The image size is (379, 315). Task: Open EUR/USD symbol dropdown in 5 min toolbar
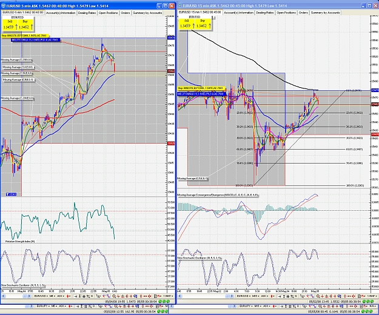pos(41,296)
